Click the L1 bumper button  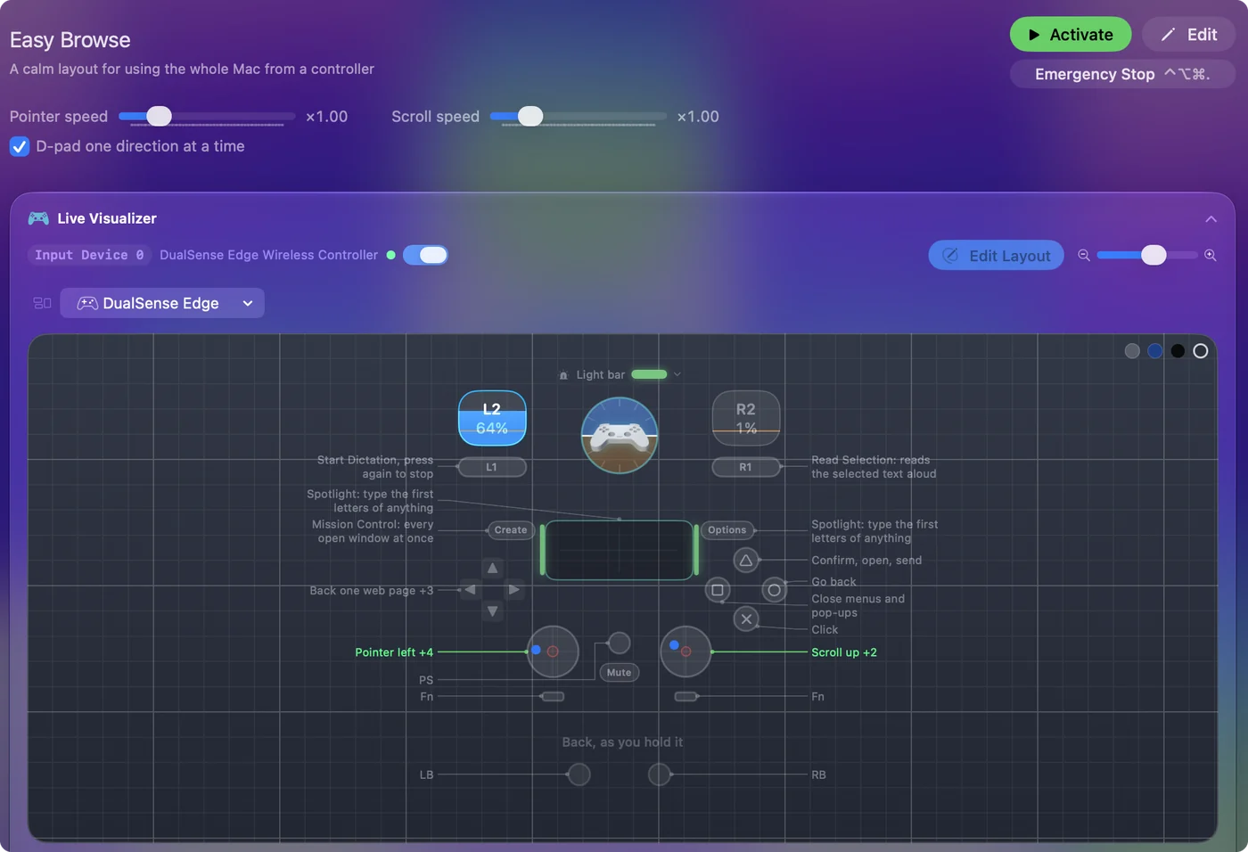(491, 467)
